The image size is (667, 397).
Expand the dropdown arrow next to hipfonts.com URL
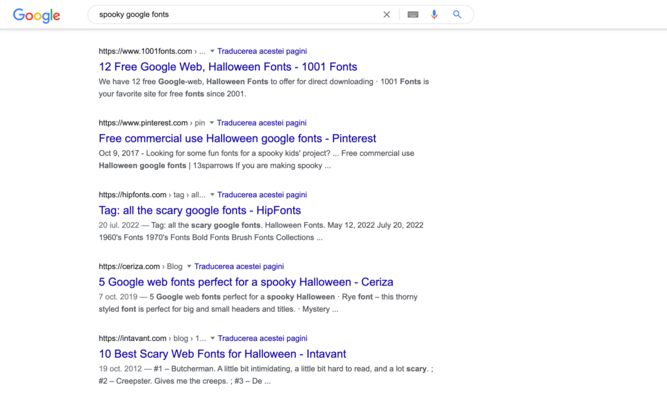point(212,195)
